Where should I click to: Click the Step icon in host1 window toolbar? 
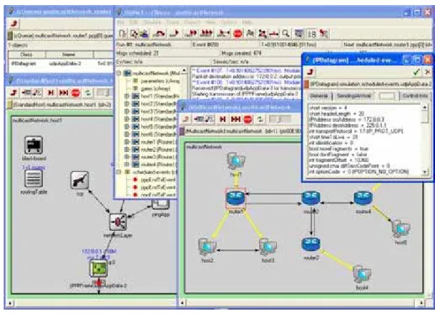tap(50, 92)
